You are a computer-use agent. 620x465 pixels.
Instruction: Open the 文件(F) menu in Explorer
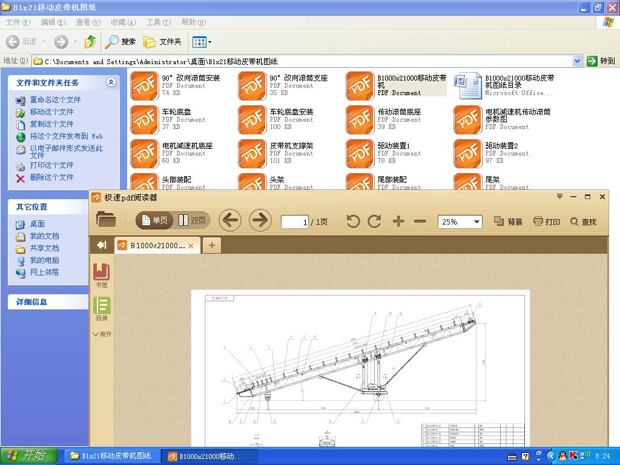point(18,22)
